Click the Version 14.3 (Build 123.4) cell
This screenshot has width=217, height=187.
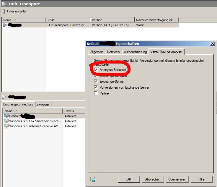pyautogui.click(x=110, y=25)
